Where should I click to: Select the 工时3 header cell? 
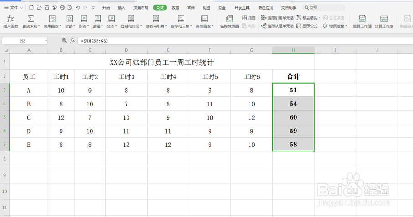click(126, 76)
